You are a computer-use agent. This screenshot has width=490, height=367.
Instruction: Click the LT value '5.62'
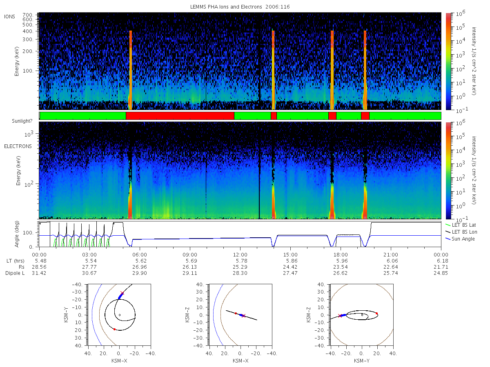coord(141,261)
